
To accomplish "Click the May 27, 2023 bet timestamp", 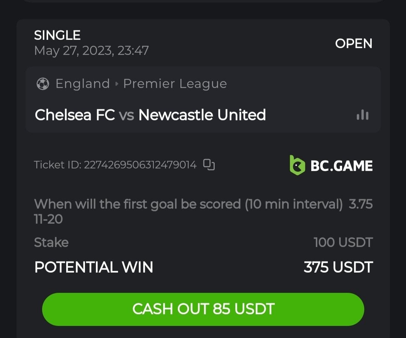I will (x=91, y=50).
